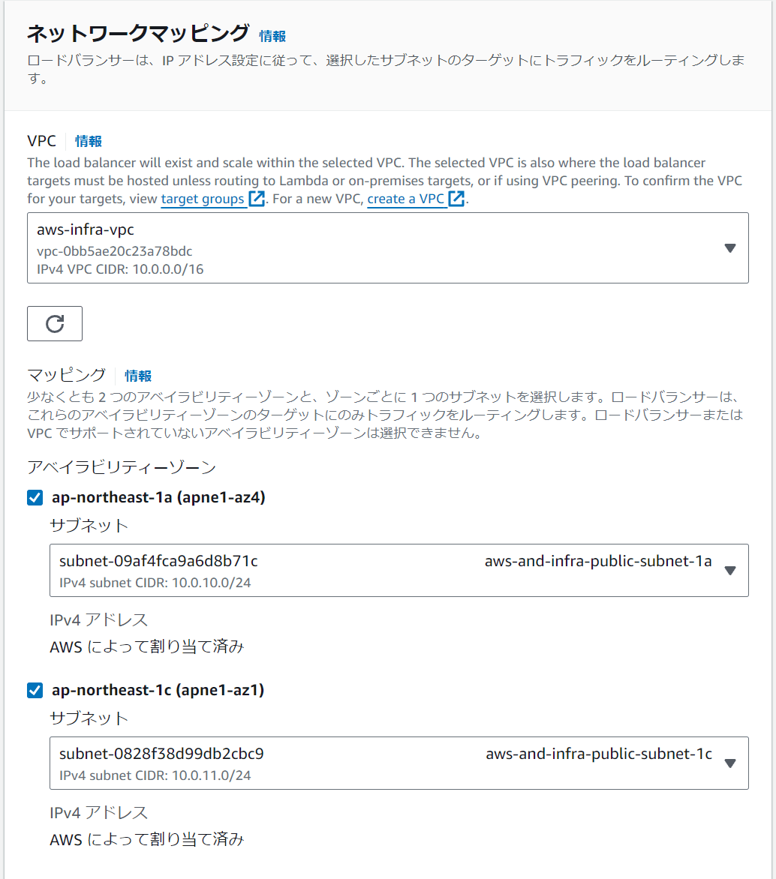Expand subnet-0828f38d99db2cbc9 dropdown arrow
This screenshot has width=776, height=879.
[x=729, y=763]
